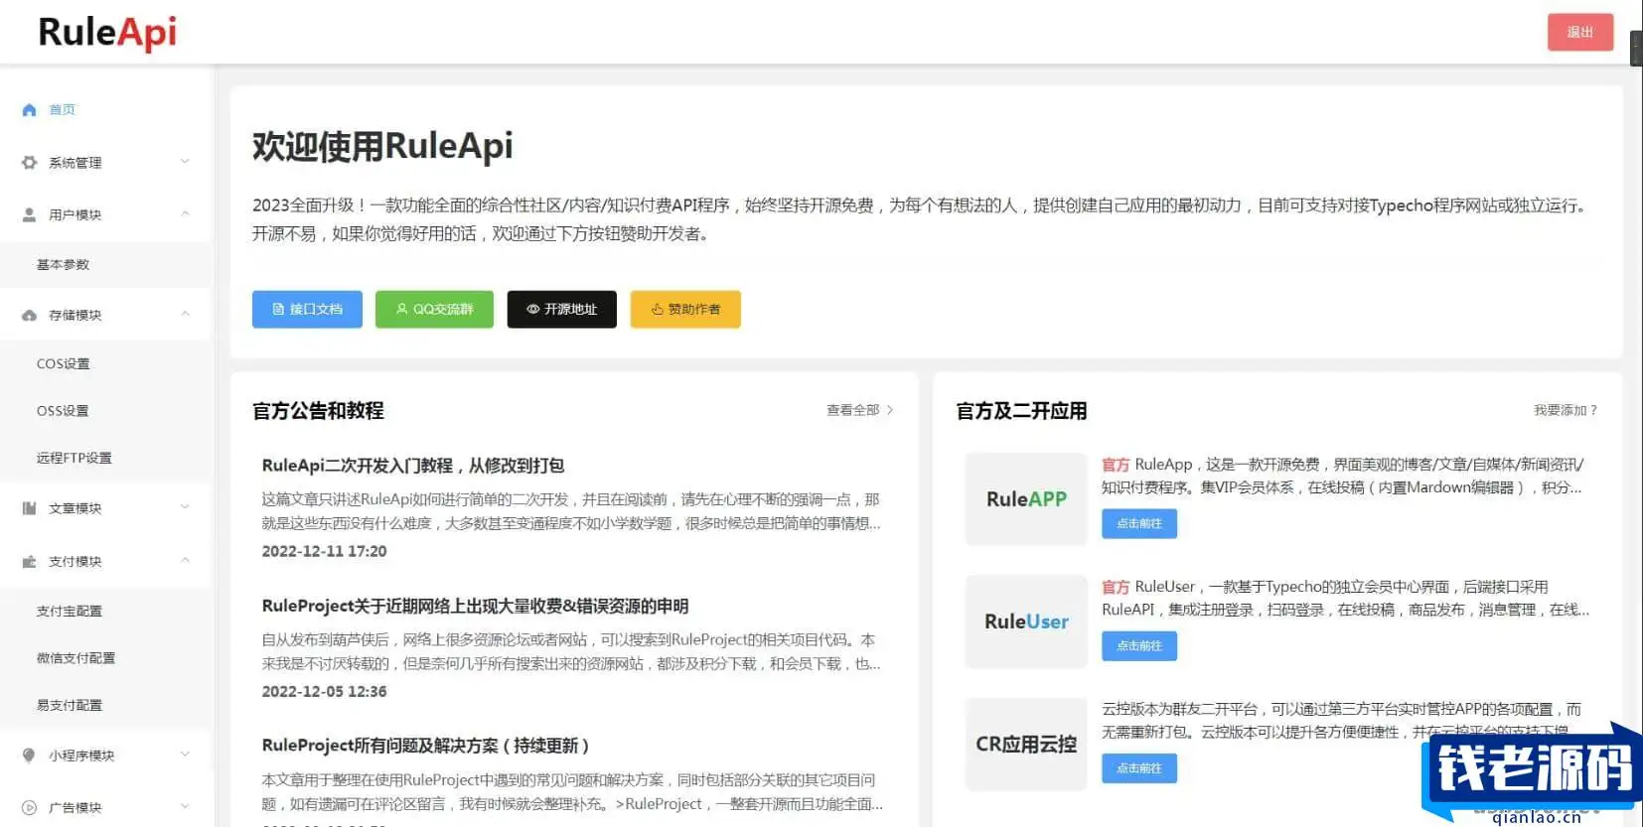
Task: Open 远程FTP设置 submenu item
Action: point(75,458)
